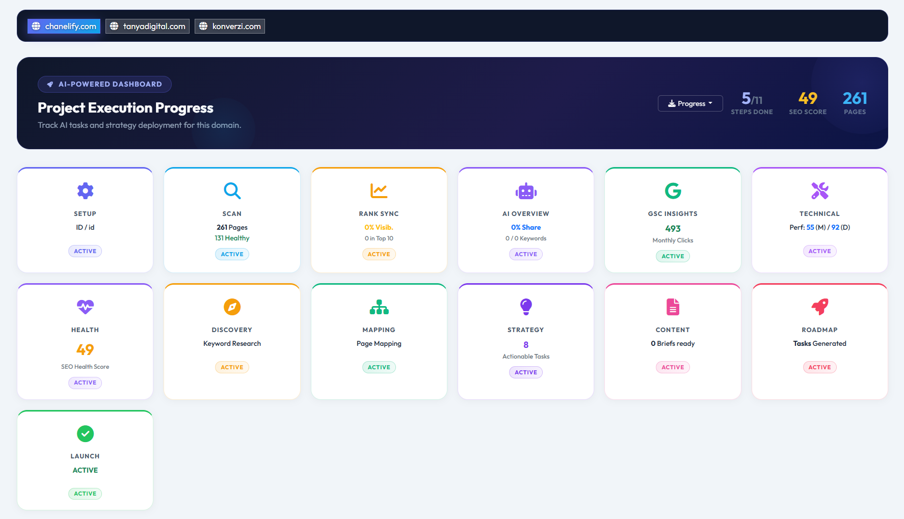Click the 49 SEO Health Score number
Screen dimensions: 904x519
pos(85,349)
